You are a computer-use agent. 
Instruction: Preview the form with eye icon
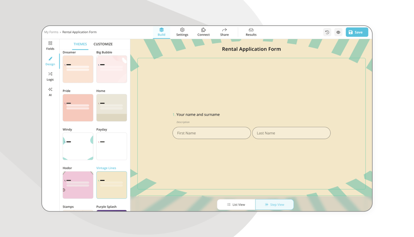[x=338, y=32]
